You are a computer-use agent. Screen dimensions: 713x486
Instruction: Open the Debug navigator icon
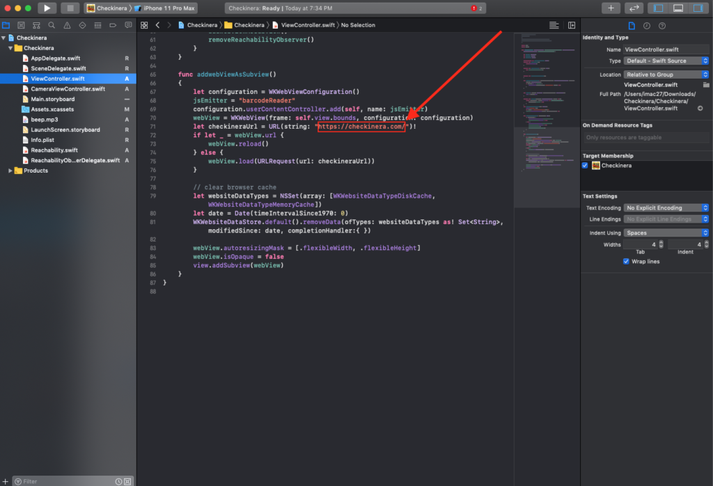[x=97, y=26]
